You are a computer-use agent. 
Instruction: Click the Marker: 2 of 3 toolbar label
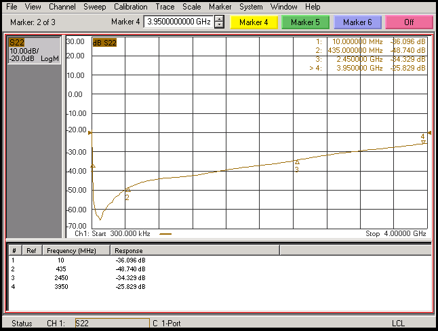pyautogui.click(x=33, y=22)
